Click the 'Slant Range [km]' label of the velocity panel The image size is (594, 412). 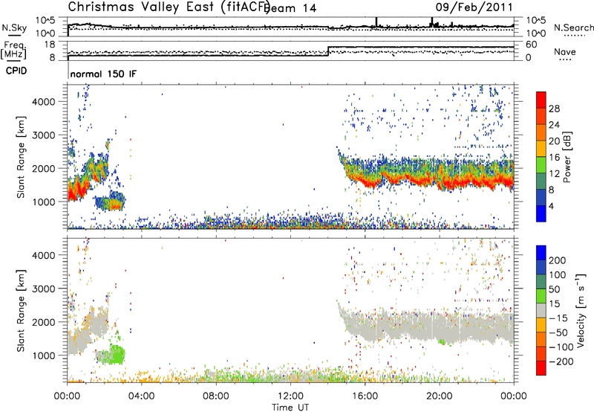[21, 311]
